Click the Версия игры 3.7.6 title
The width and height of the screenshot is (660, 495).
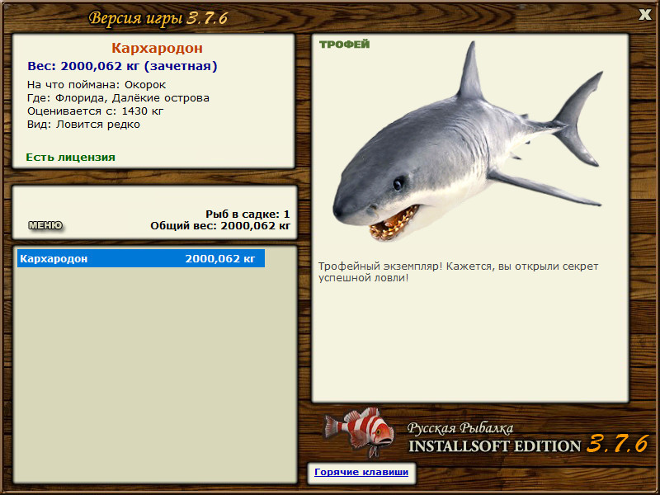coord(158,18)
